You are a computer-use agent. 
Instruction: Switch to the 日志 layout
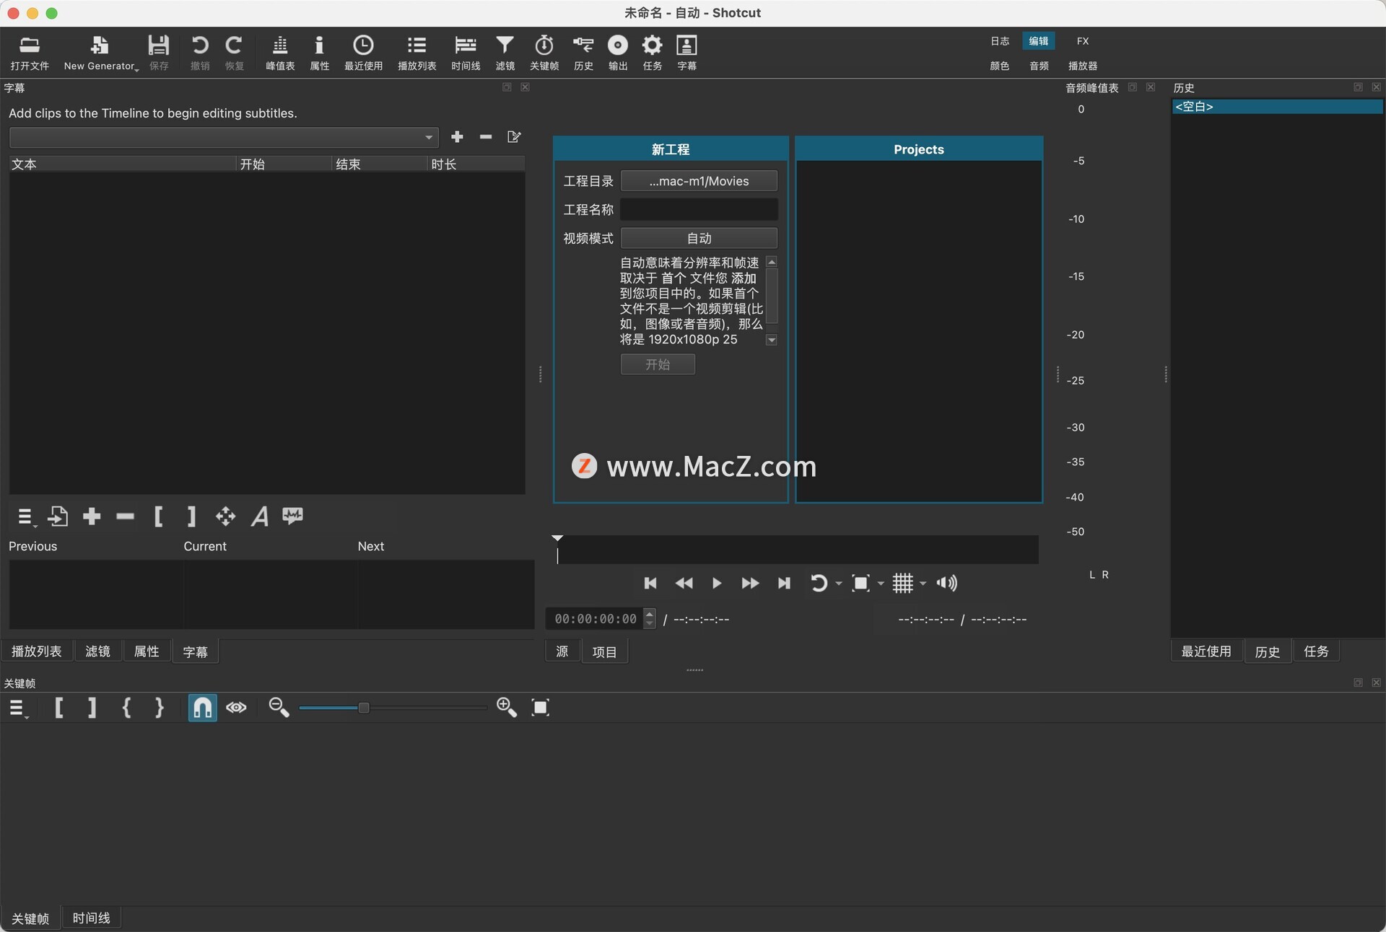coord(1000,41)
